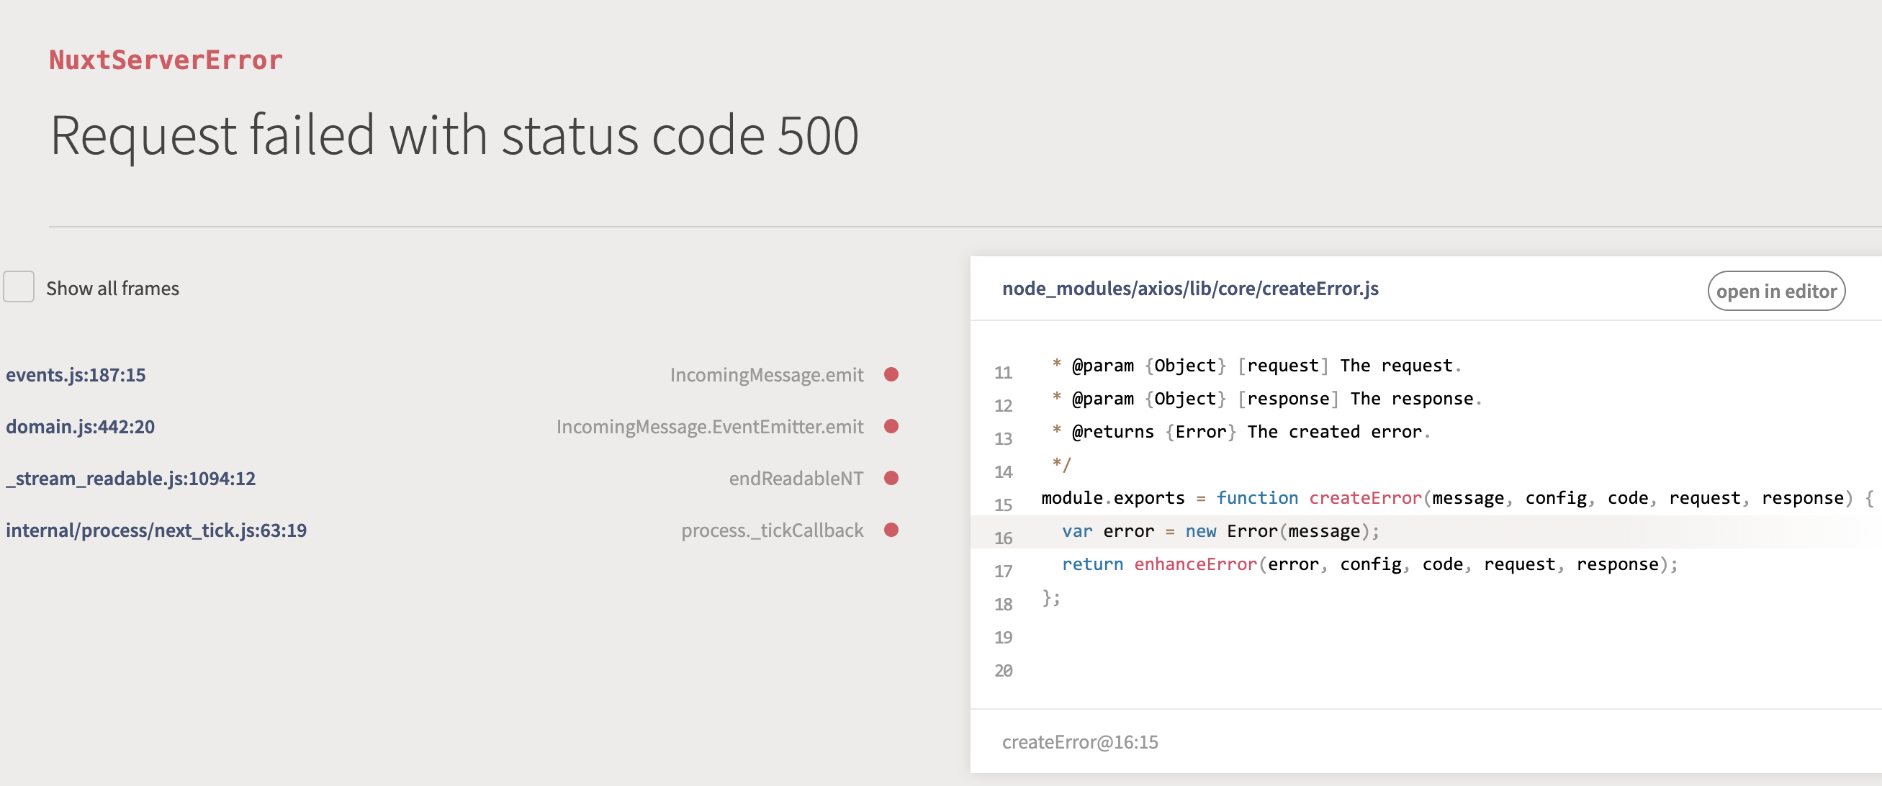Click red dot beside IncomingMessage.emit

(x=891, y=375)
